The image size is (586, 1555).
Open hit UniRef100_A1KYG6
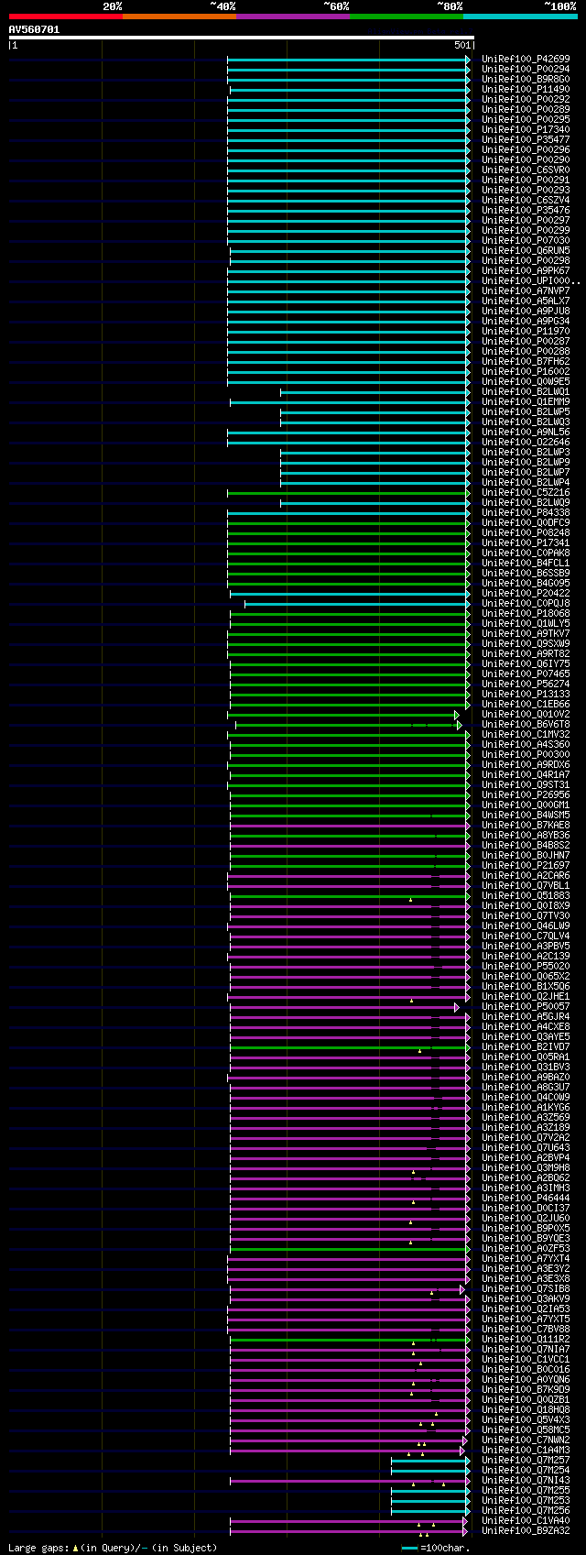(526, 1107)
